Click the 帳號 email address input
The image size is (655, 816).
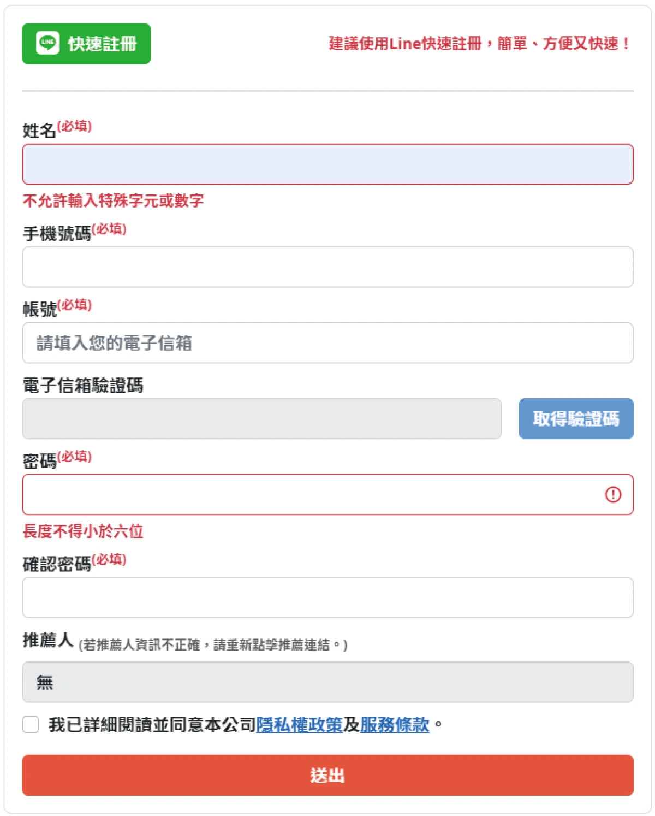[x=327, y=343]
